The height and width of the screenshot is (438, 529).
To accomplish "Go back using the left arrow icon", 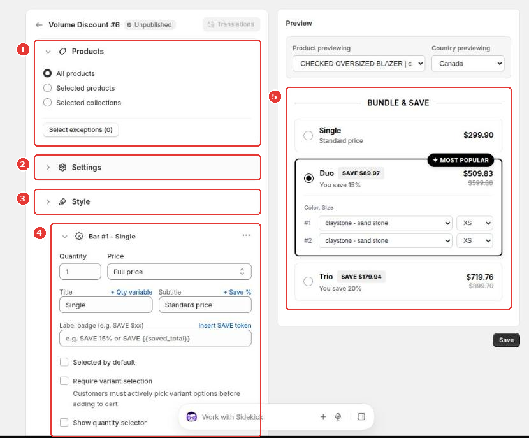I will tap(39, 25).
